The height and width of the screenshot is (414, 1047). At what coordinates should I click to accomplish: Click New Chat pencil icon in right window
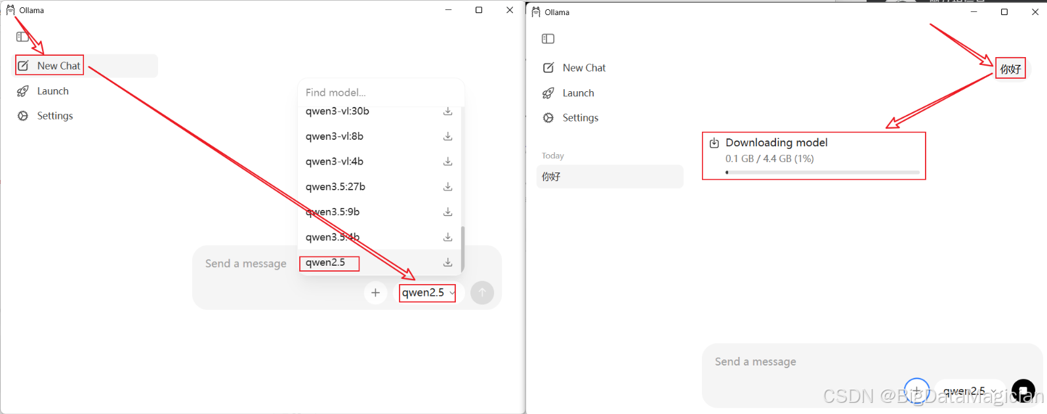548,68
